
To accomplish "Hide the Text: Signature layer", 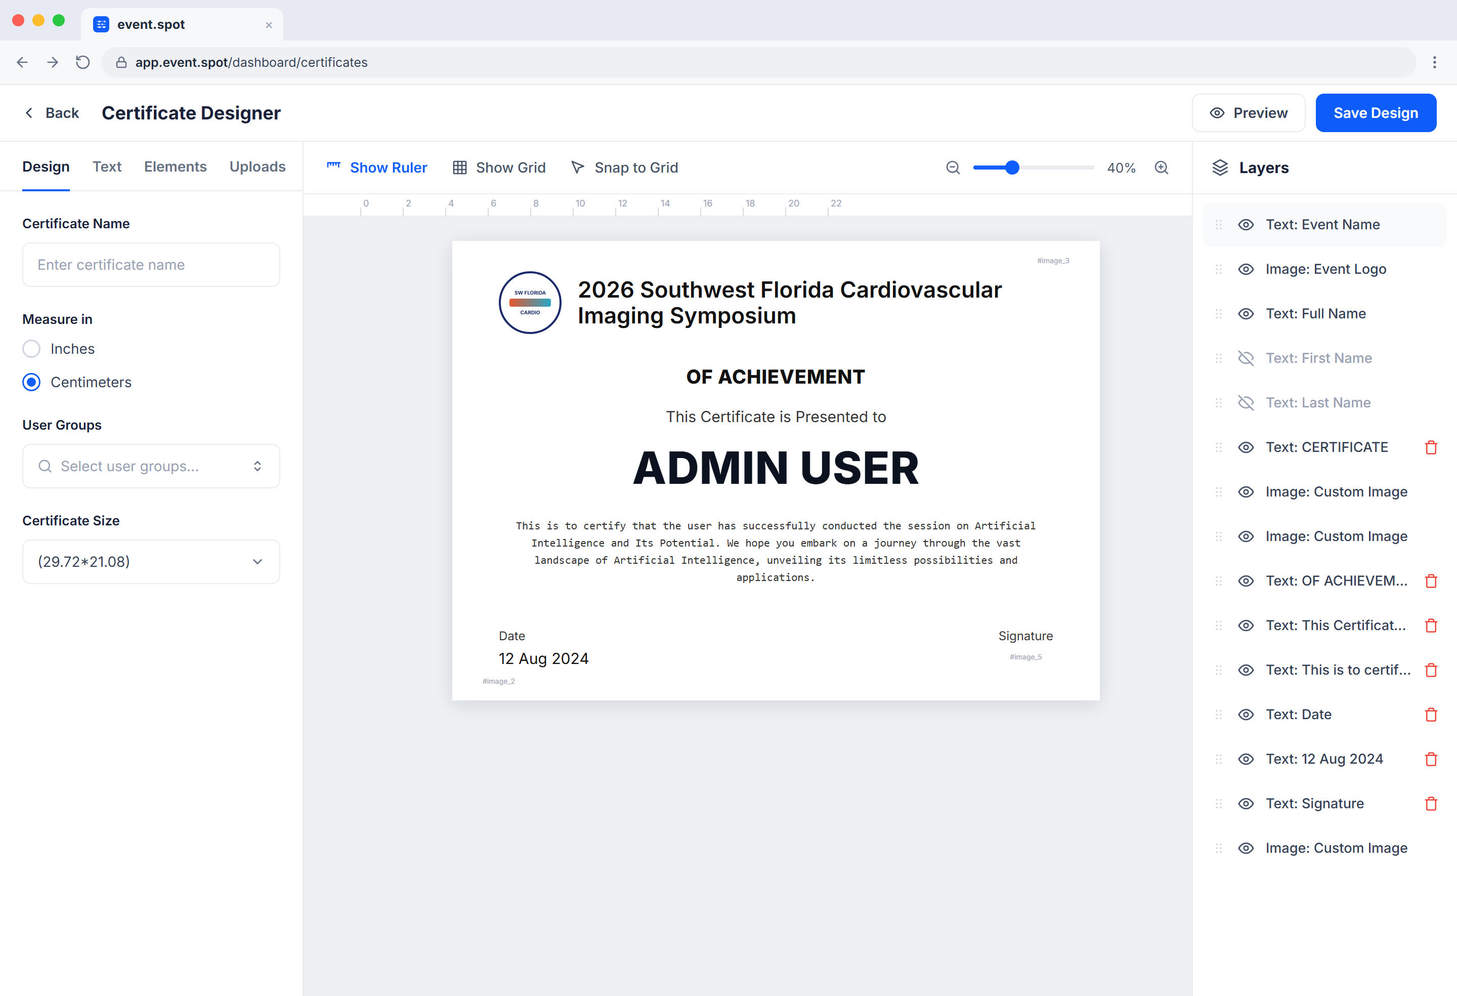I will pos(1246,804).
